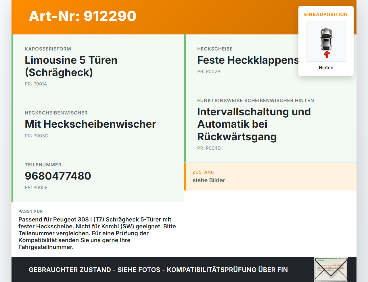Click the Hinten caption under car image
This screenshot has height=282, width=368.
pyautogui.click(x=326, y=67)
